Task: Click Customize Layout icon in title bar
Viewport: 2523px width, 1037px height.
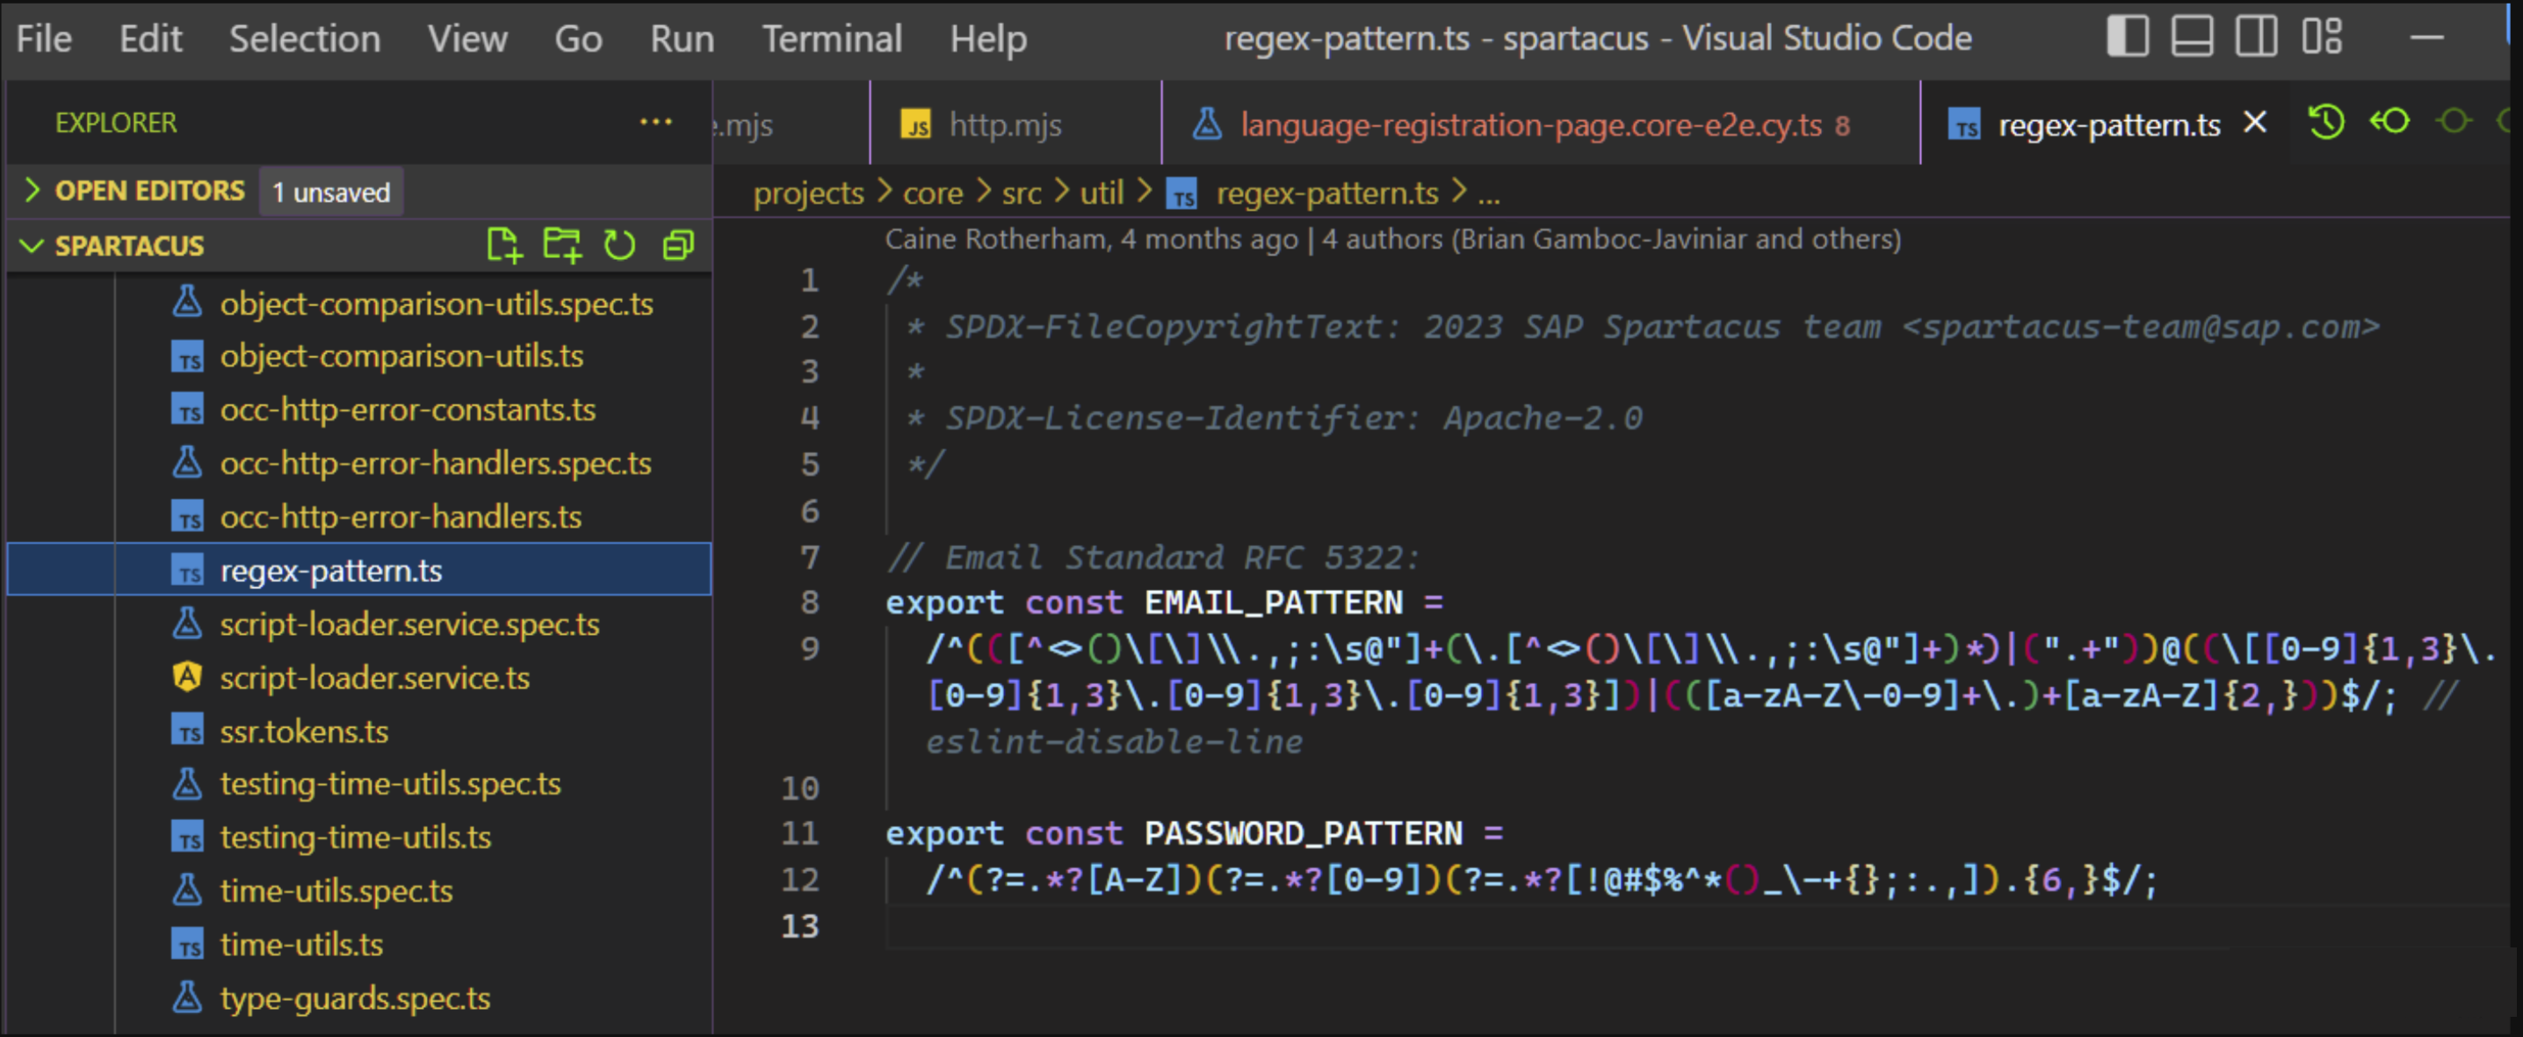Action: pyautogui.click(x=2321, y=37)
